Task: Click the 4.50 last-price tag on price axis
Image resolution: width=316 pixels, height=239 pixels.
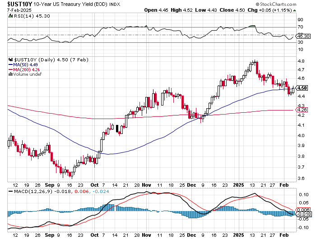Action: coord(302,88)
